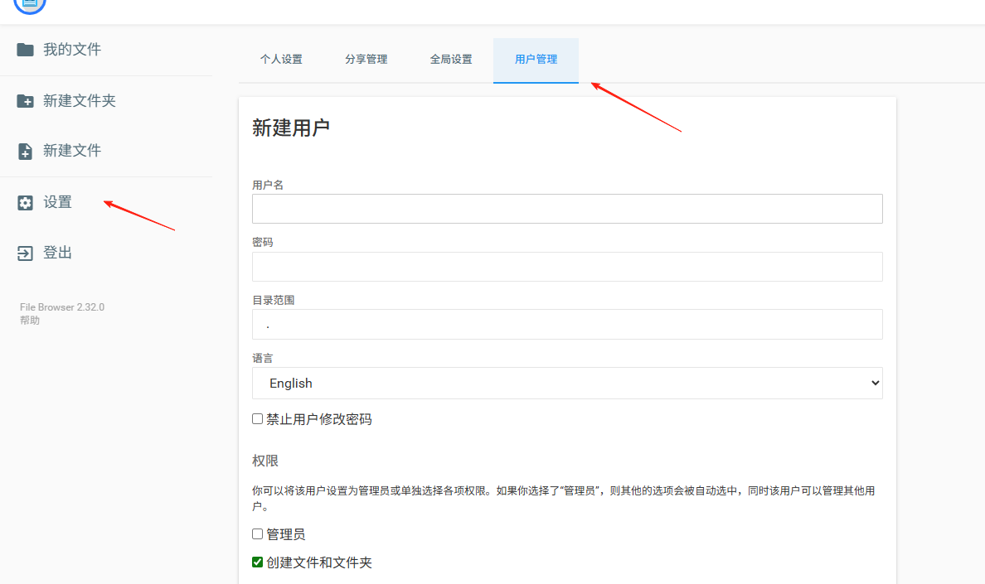Click the File Browser logo icon

30,5
